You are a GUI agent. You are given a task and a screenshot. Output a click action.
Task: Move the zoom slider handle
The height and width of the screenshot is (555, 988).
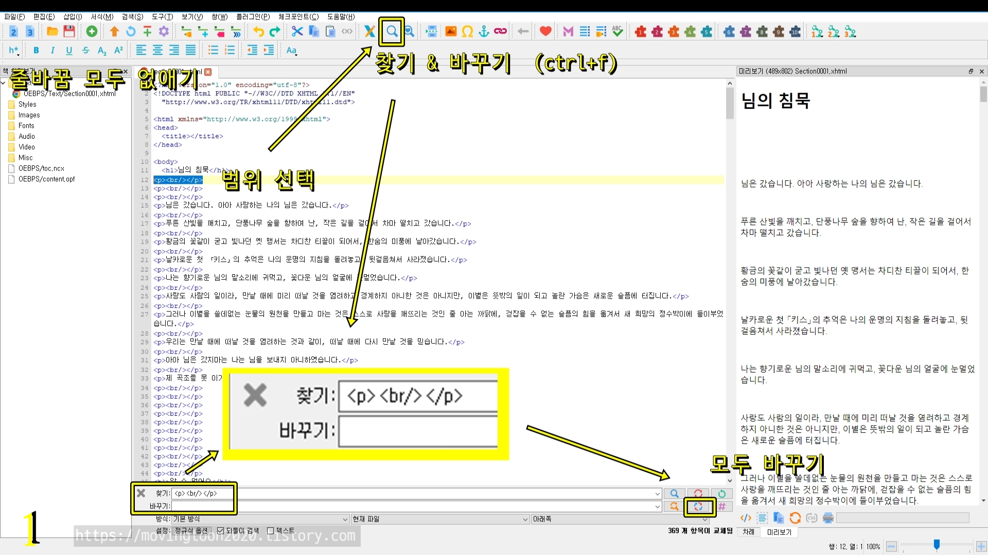coord(937,545)
